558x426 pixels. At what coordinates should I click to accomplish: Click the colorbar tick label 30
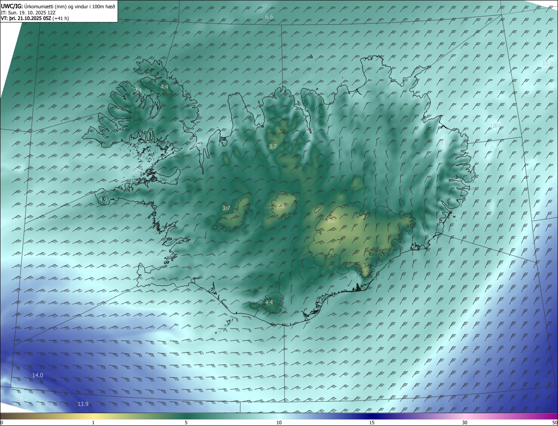coord(465,423)
